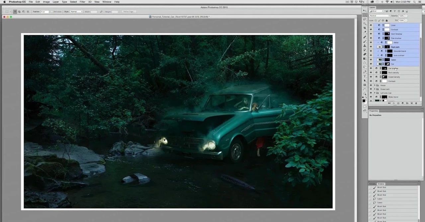
Task: Select the Move tool
Action: pyautogui.click(x=365, y=10)
